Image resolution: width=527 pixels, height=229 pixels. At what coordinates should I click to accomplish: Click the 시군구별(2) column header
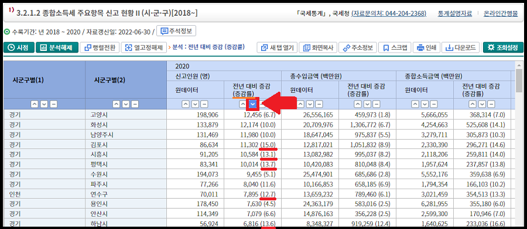(126, 80)
